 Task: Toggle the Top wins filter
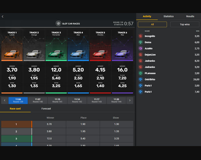[185, 25]
